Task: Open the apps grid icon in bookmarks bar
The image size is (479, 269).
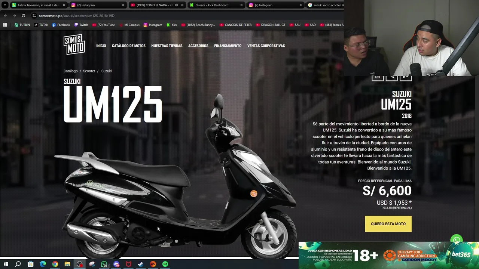Action: pos(5,25)
